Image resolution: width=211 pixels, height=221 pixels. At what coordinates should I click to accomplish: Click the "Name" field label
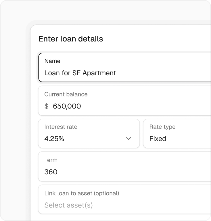(x=52, y=61)
